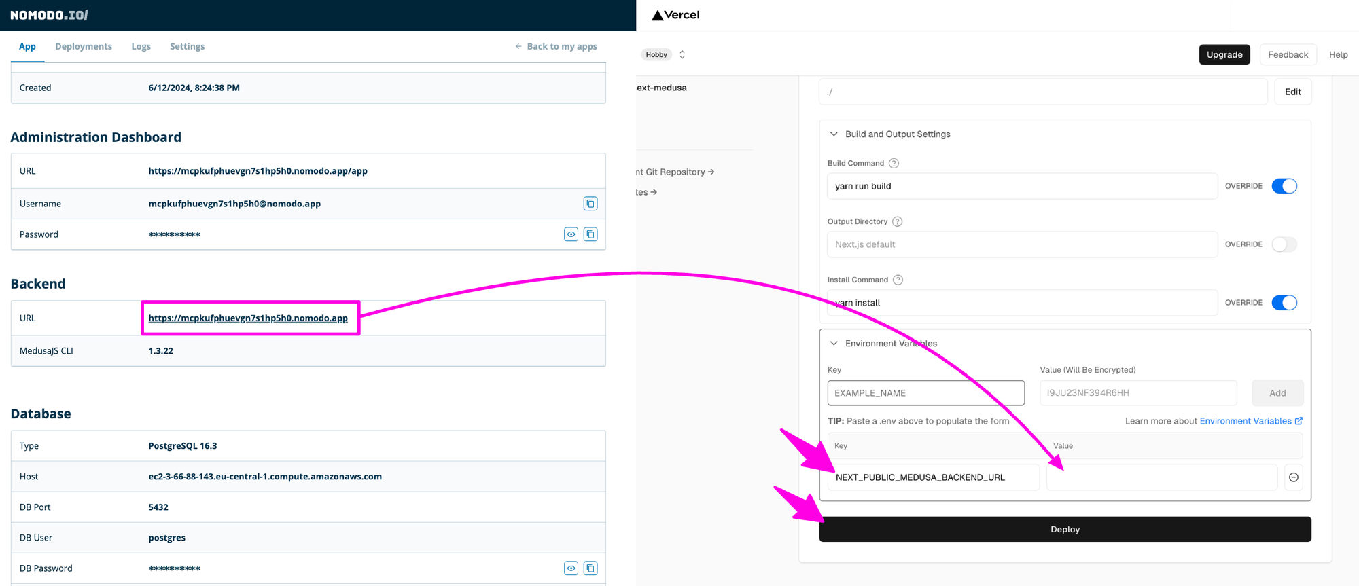
Task: Copy the DB Password
Action: tap(590, 568)
